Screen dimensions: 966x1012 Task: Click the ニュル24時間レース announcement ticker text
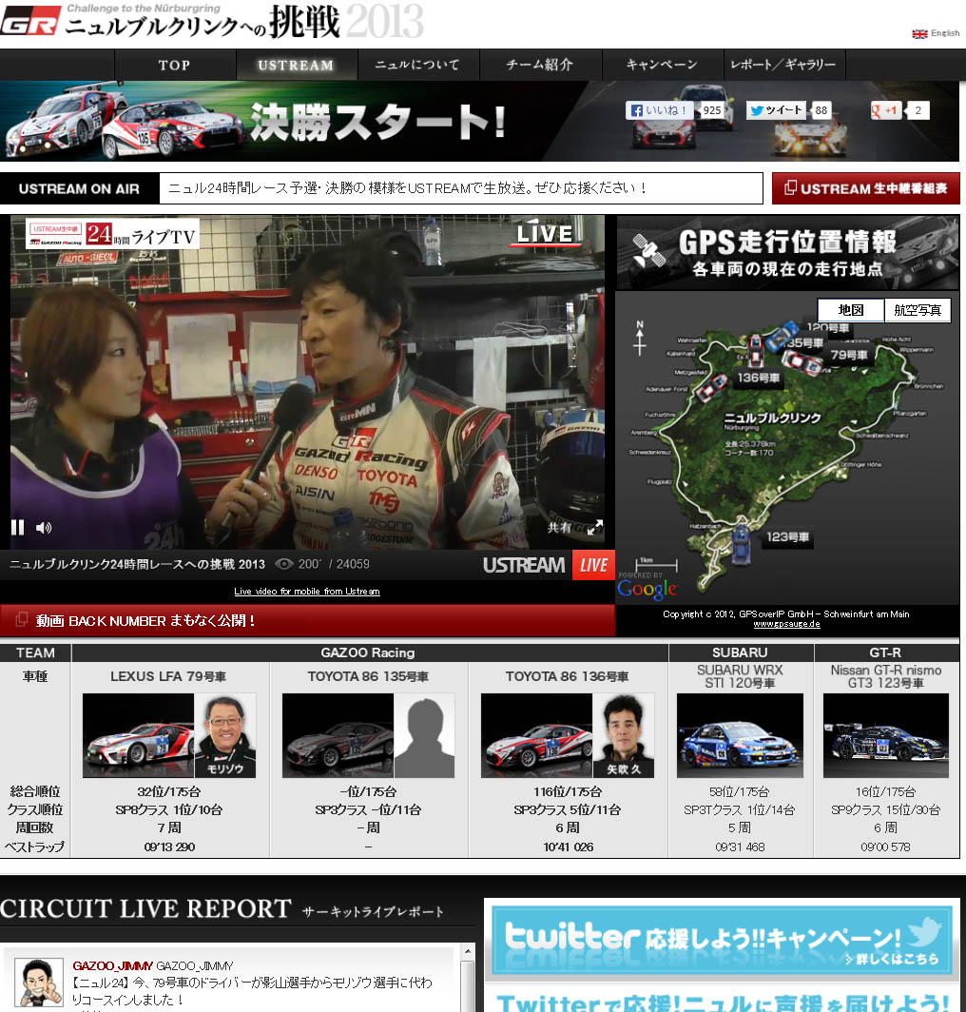407,188
